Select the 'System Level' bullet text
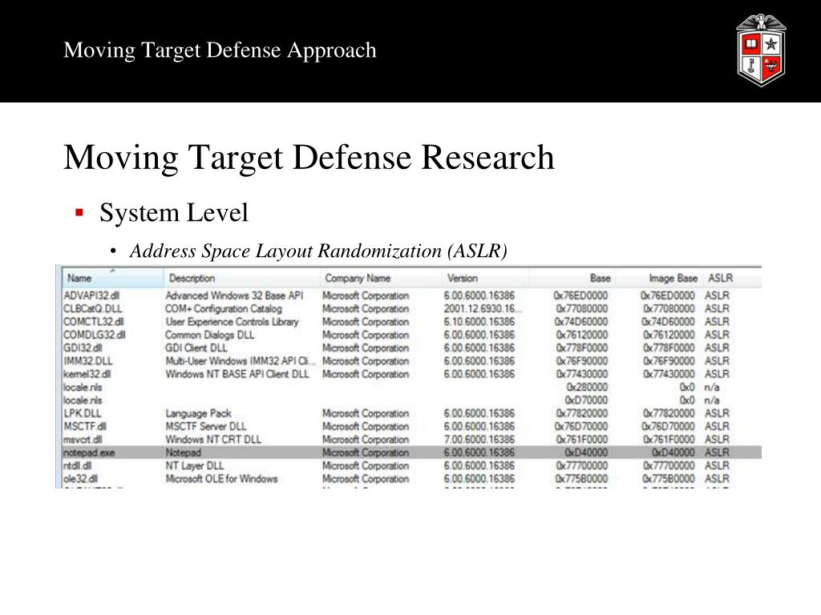The image size is (821, 615). click(174, 213)
